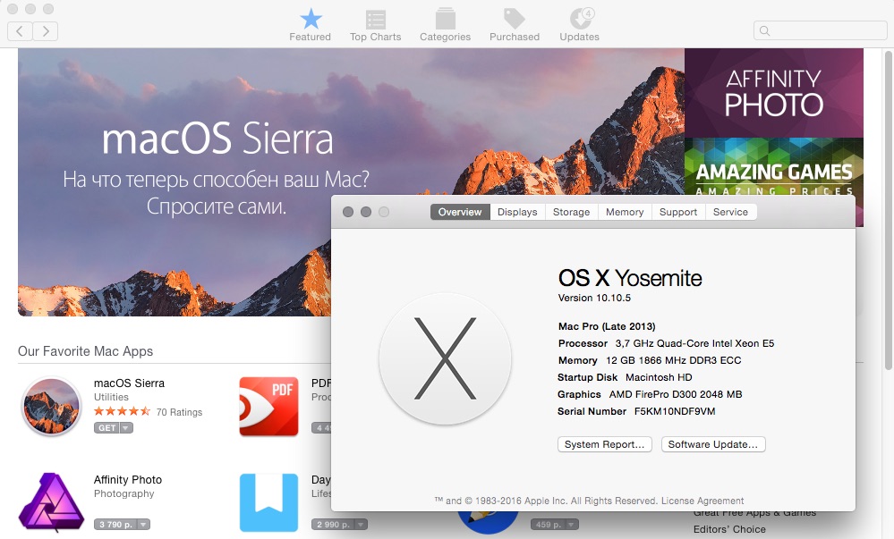Screen dimensions: 894x539
Task: Click the Version 10.10.5 text
Action: [594, 298]
